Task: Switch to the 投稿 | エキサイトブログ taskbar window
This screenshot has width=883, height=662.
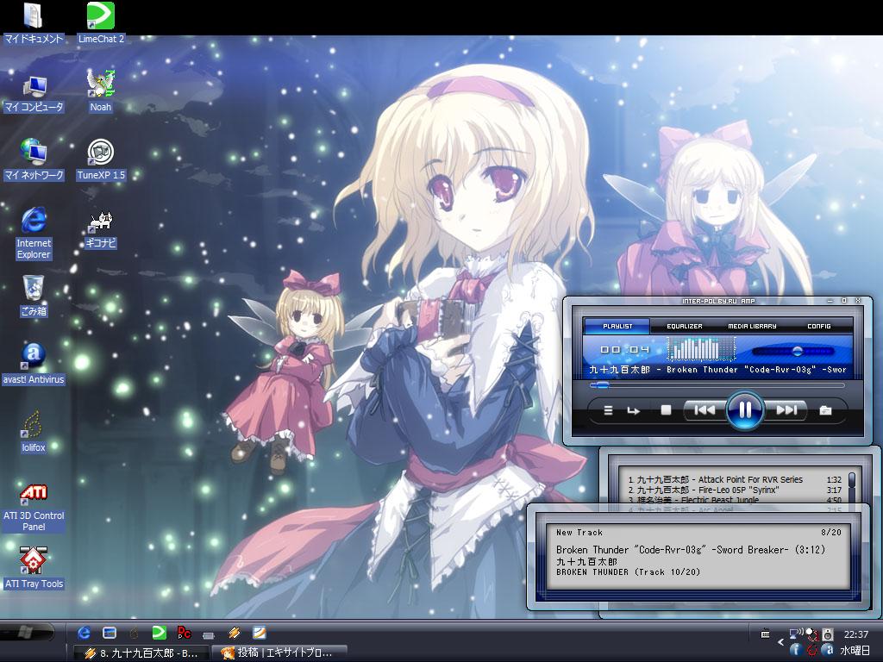Action: tap(279, 653)
